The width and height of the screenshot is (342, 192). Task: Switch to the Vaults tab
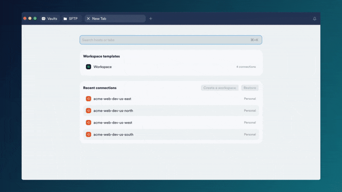point(50,19)
